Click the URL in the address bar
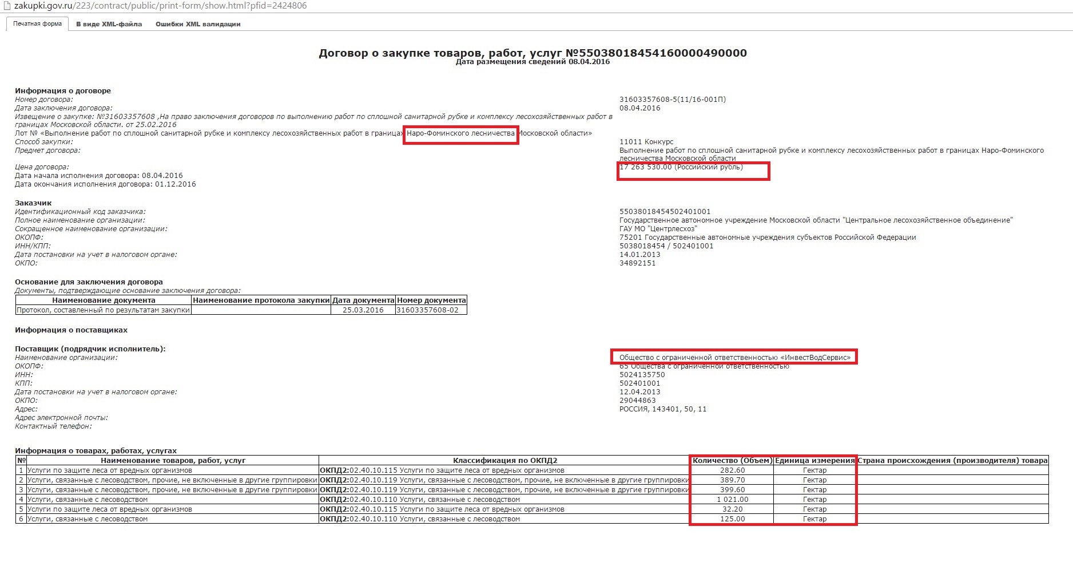 click(160, 6)
